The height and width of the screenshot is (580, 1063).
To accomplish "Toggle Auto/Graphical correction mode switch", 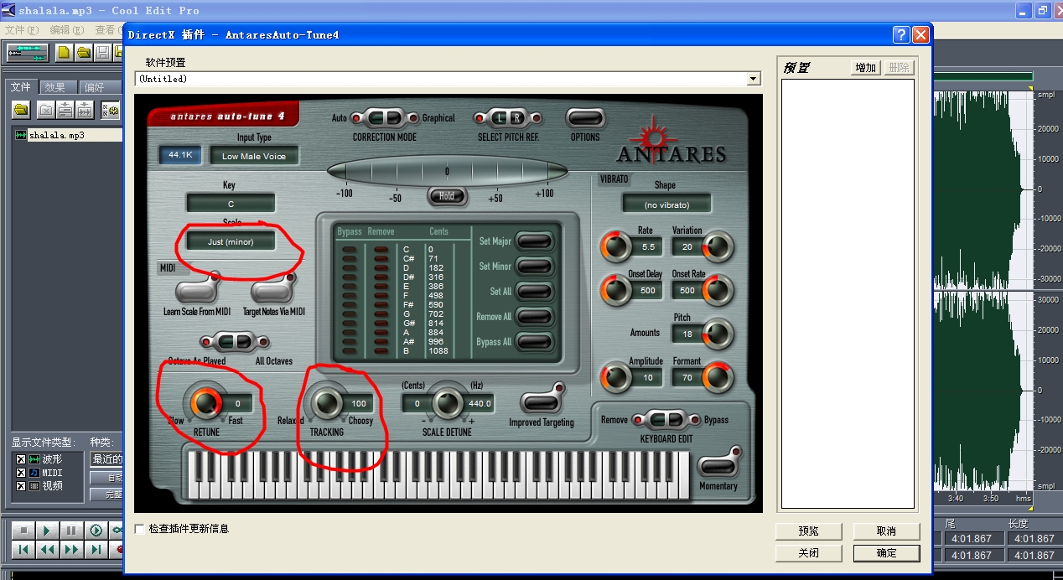I will 385,118.
